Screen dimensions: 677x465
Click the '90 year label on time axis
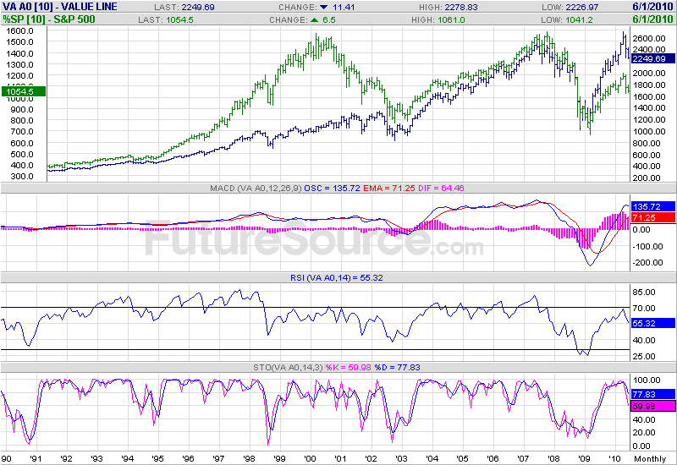coord(6,458)
